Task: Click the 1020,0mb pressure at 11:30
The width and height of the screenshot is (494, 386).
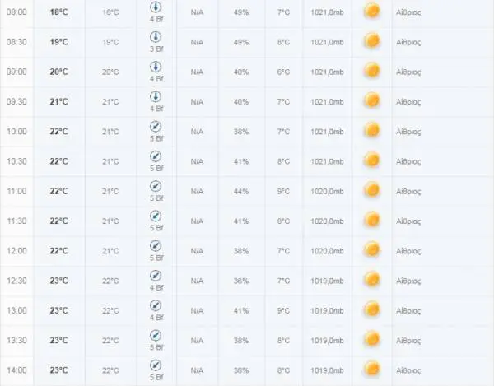Action: [x=327, y=221]
